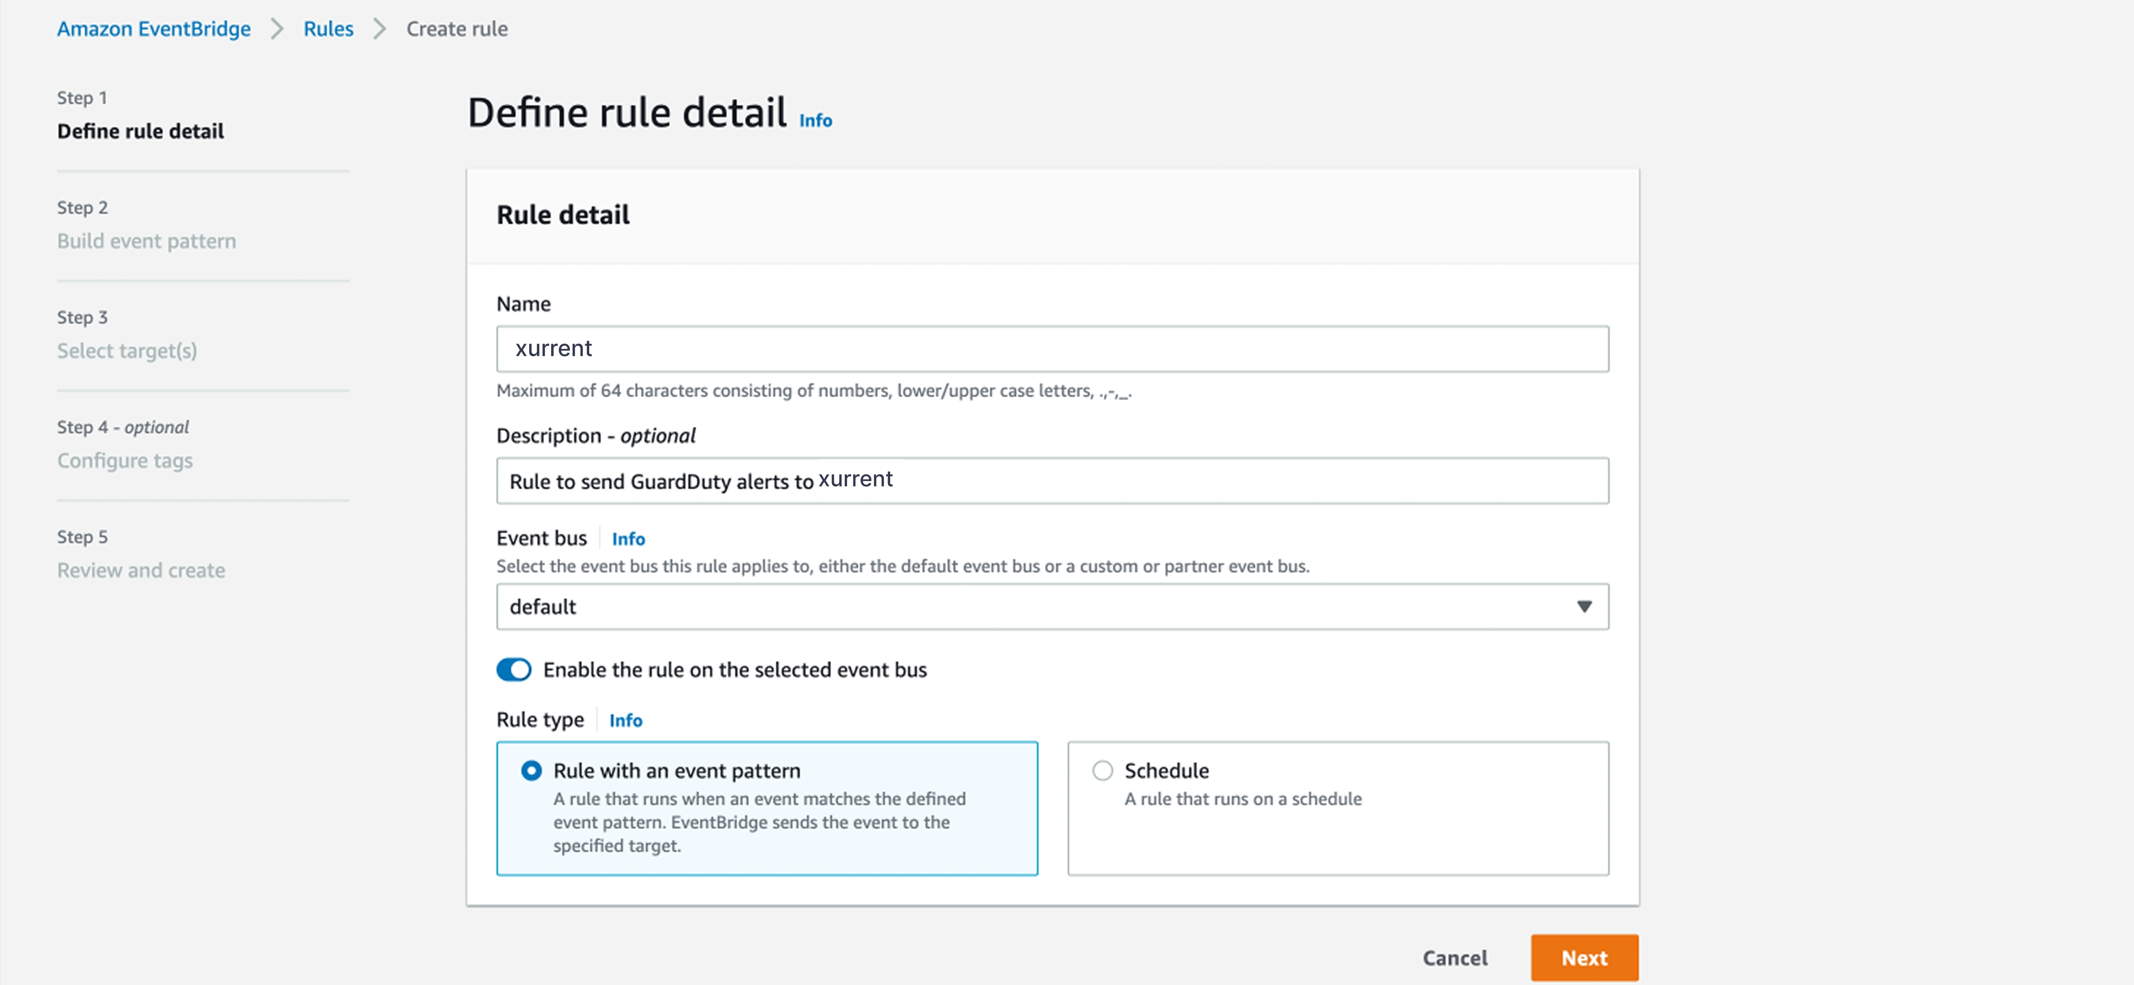
Task: Click the dropdown arrow on default event bus
Action: pyautogui.click(x=1584, y=607)
